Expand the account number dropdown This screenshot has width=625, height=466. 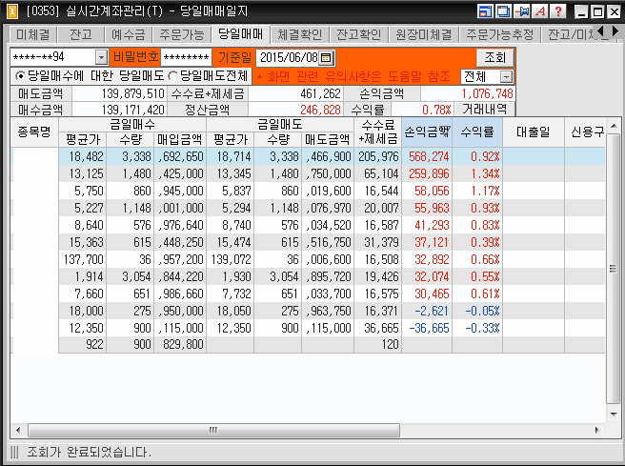101,57
